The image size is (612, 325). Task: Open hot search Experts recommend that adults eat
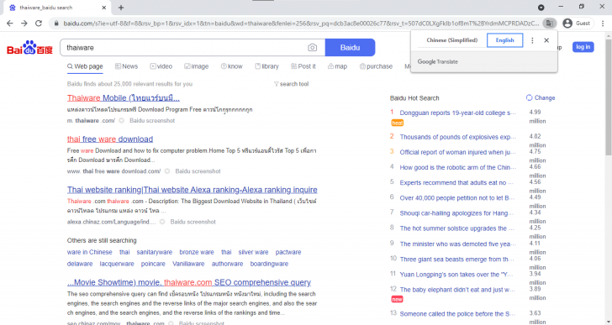[457, 183]
